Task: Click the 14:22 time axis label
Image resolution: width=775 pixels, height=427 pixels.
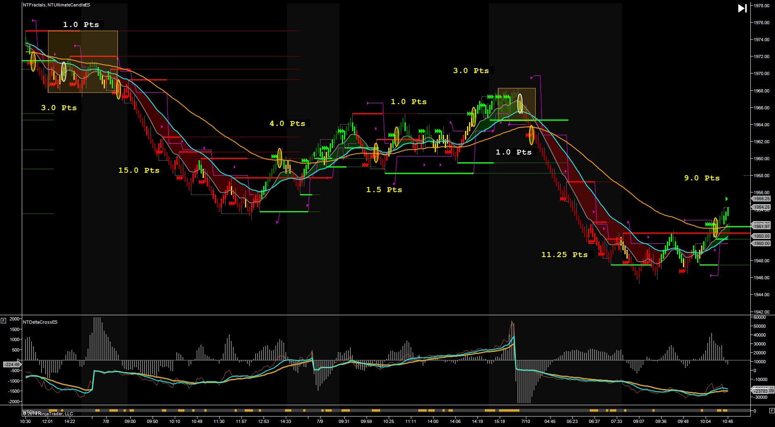Action: [x=69, y=421]
